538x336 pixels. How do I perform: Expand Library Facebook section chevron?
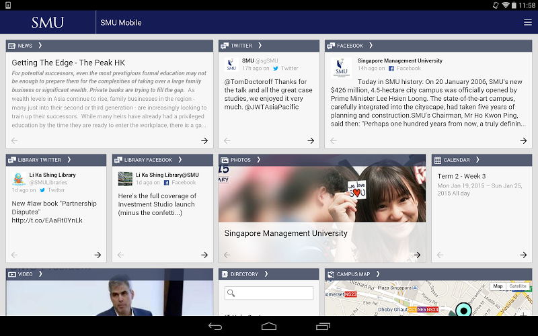[180, 159]
